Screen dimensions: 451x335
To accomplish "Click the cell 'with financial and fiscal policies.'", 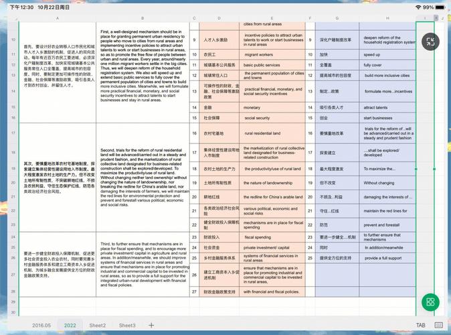I will 272,292.
